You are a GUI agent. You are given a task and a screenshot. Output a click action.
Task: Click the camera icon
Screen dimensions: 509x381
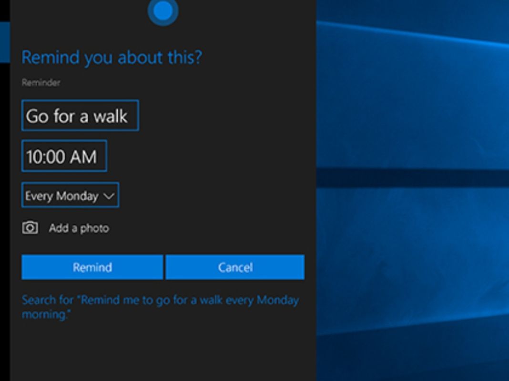[30, 228]
